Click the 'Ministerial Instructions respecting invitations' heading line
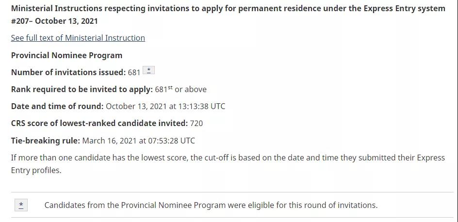Image resolution: width=458 pixels, height=222 pixels. pyautogui.click(x=228, y=8)
